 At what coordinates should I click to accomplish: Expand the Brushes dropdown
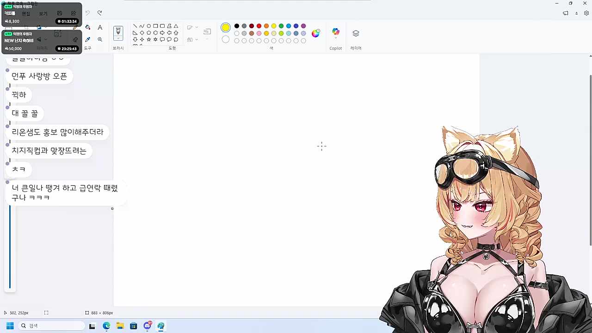[118, 38]
